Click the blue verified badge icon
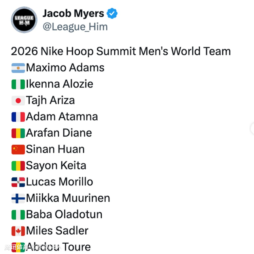The height and width of the screenshot is (254, 254). 113,13
